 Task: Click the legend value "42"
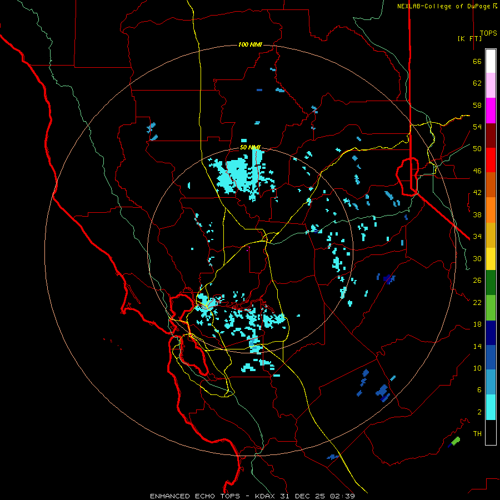click(x=477, y=192)
